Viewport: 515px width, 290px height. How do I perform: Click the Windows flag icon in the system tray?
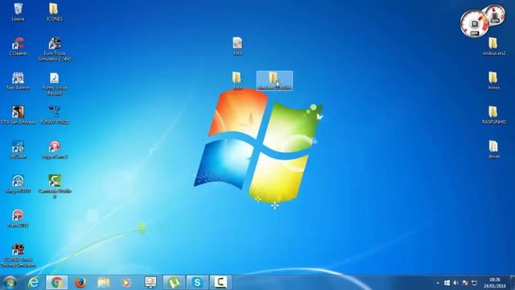[x=447, y=283]
